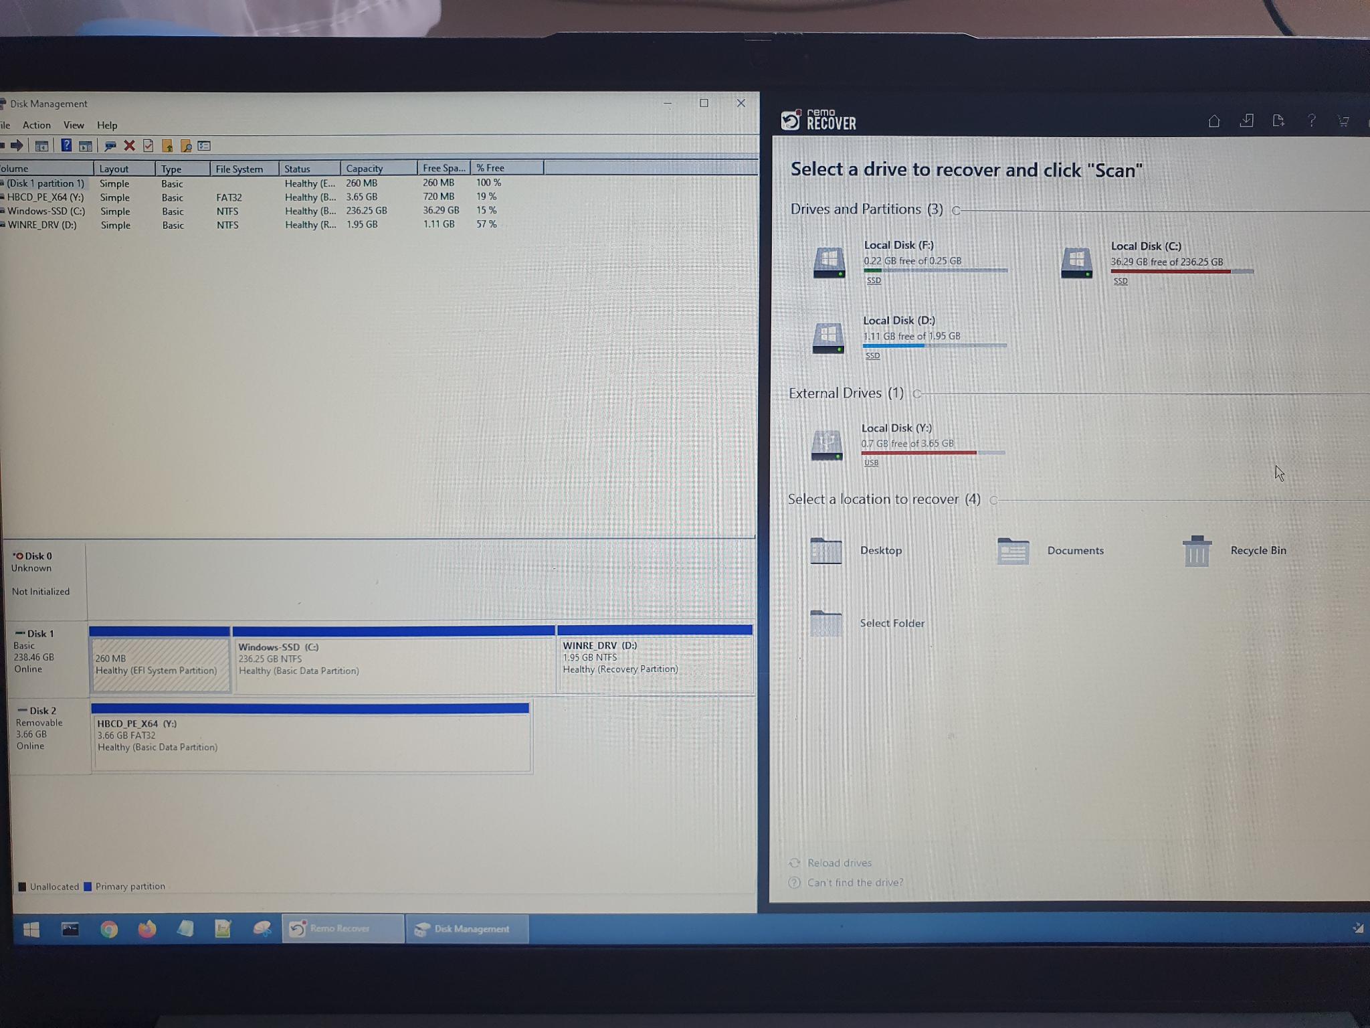Image resolution: width=1370 pixels, height=1028 pixels.
Task: Select Local Disk (F:) drive in Remo Recover
Action: click(910, 262)
